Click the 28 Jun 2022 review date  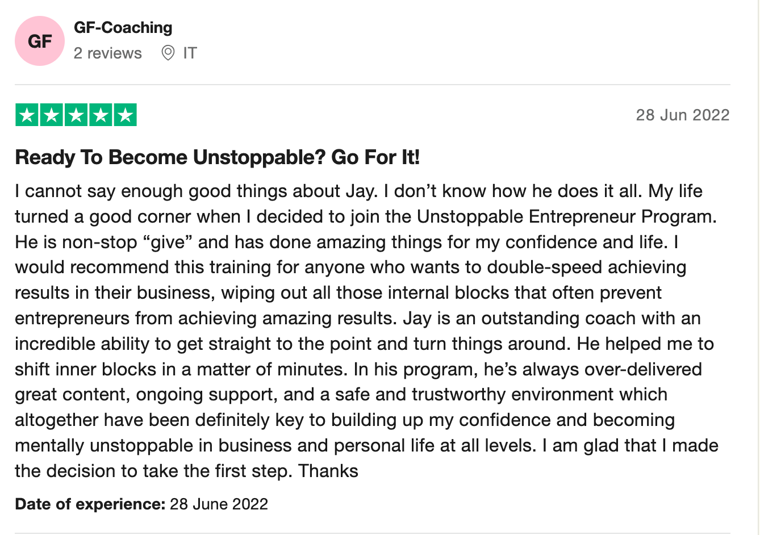[x=683, y=115]
